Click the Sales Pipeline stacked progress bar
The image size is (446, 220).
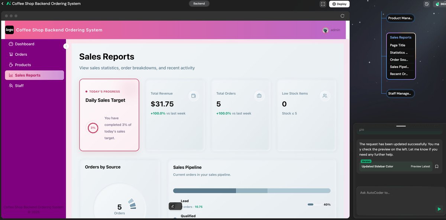tap(252, 191)
